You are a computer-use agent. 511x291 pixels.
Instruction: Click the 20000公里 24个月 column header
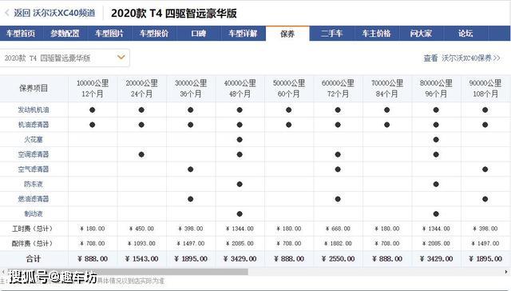(142, 89)
